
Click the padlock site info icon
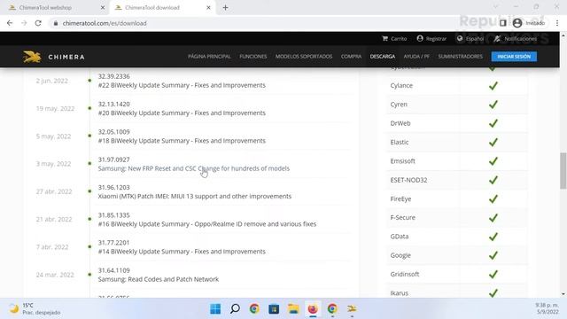coord(55,23)
